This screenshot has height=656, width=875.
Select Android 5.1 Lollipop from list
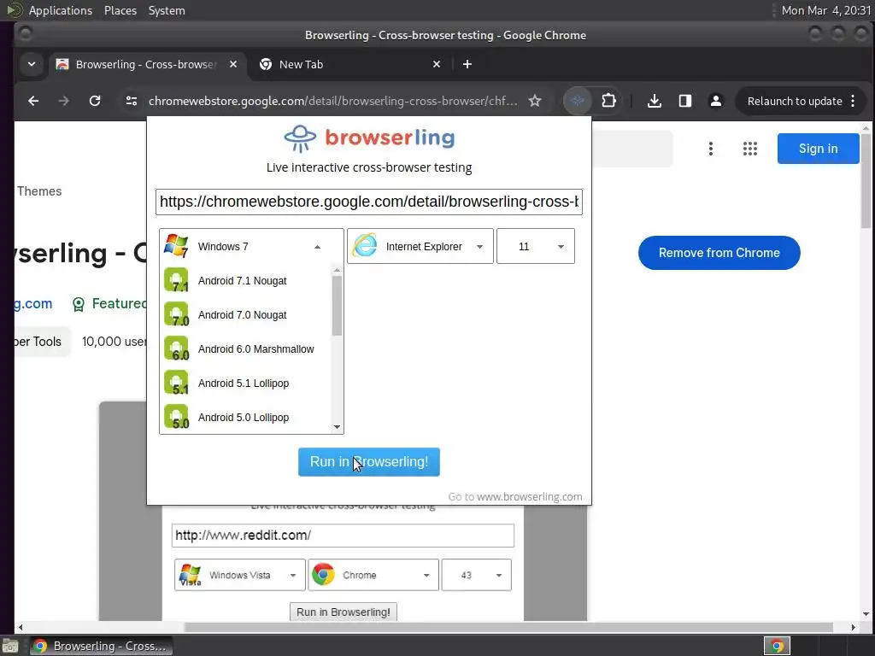pyautogui.click(x=245, y=384)
